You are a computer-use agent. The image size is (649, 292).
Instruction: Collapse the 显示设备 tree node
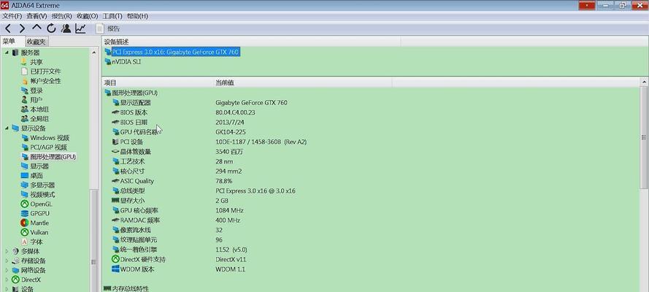pyautogui.click(x=7, y=128)
